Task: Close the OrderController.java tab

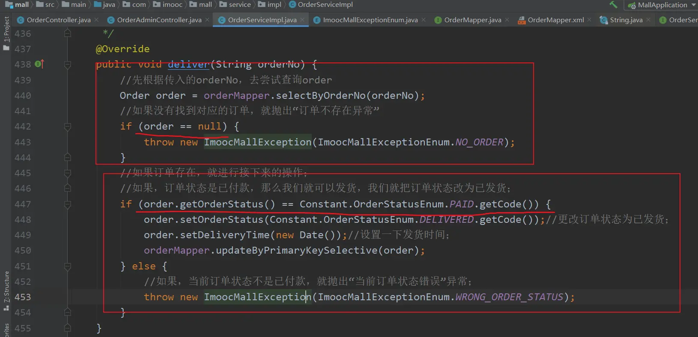Action: click(x=97, y=20)
